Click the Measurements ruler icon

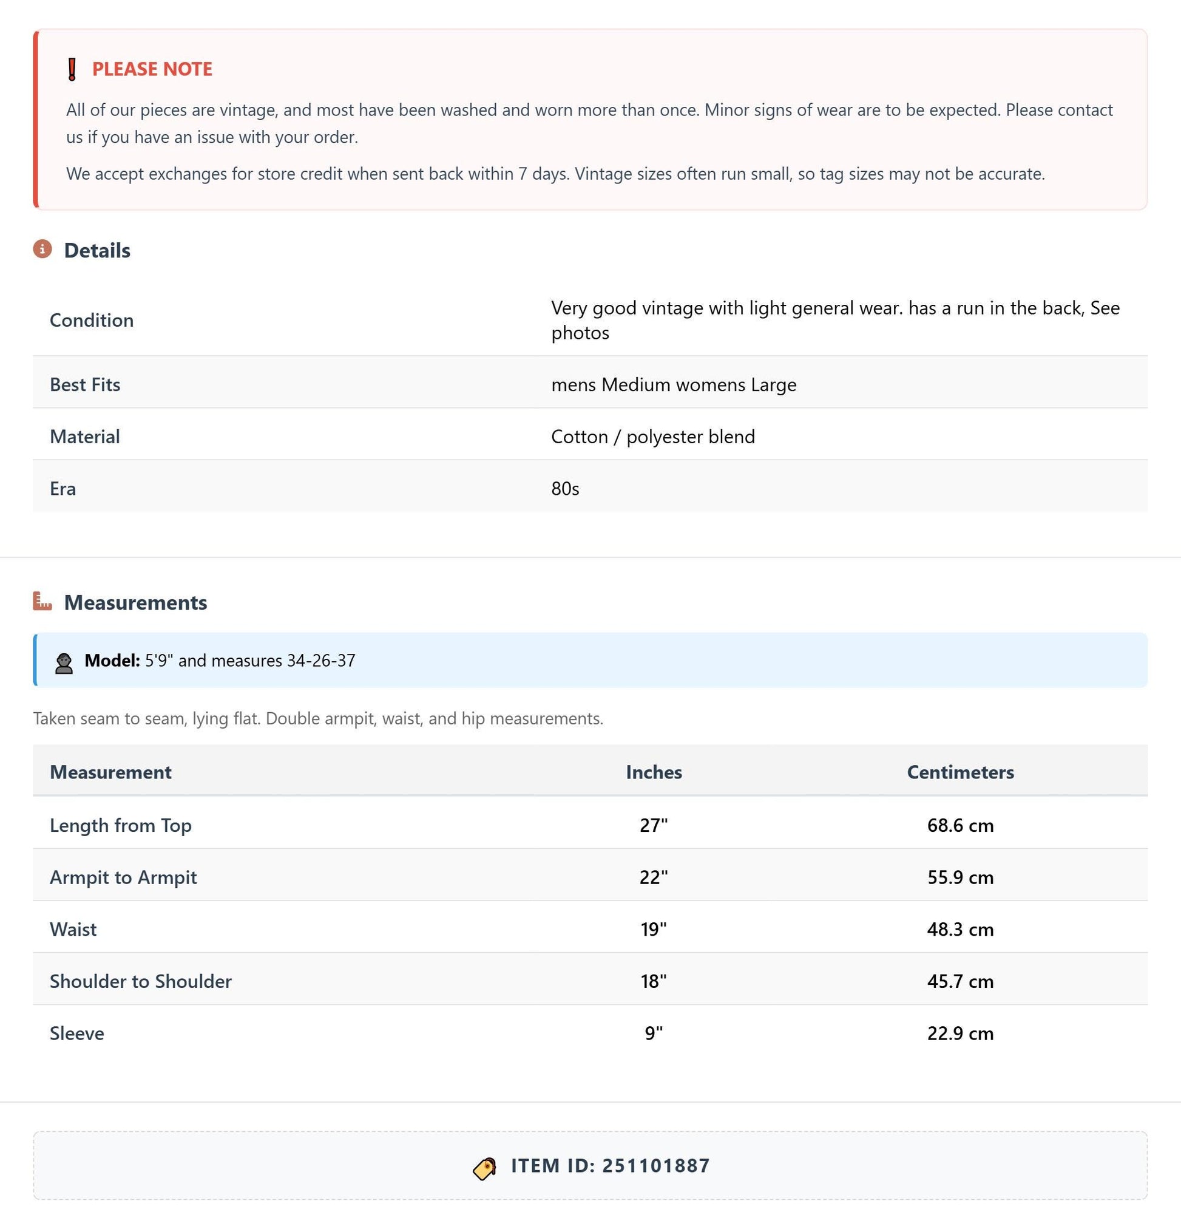coord(42,601)
